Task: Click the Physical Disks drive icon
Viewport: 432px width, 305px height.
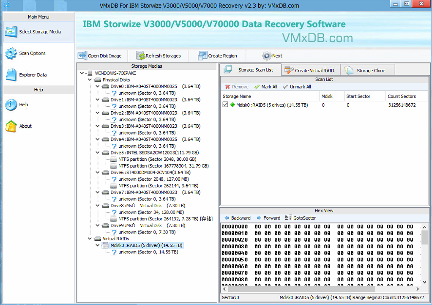Action: (x=98, y=80)
